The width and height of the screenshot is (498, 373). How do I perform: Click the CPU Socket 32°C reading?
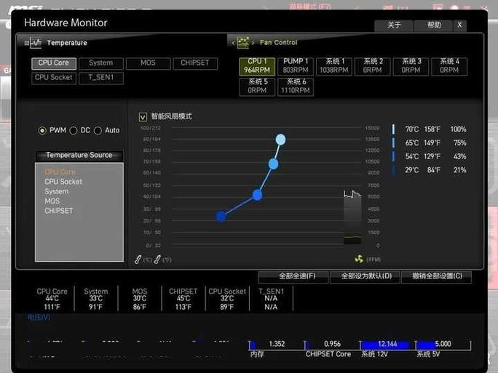tap(227, 299)
